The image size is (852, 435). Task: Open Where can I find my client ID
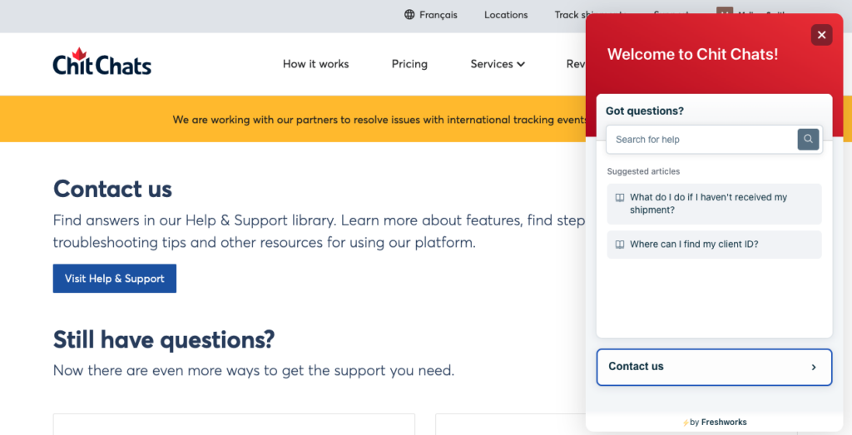point(714,245)
